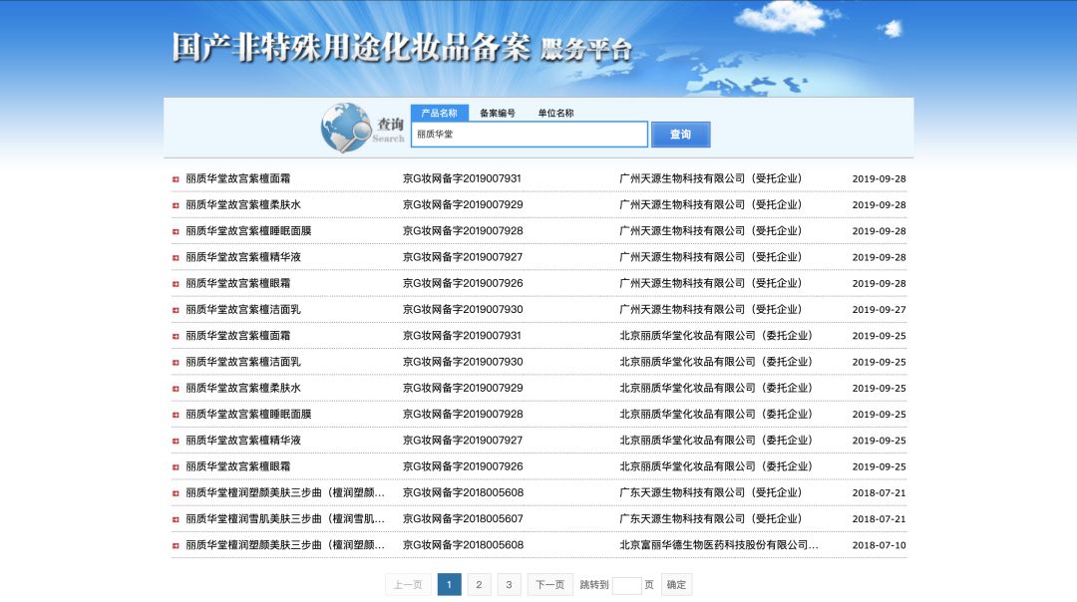The height and width of the screenshot is (602, 1077).
Task: Click red bullet icon beside 2019-09-28 紫檀睡眠面膜 row
Action: pyautogui.click(x=176, y=231)
